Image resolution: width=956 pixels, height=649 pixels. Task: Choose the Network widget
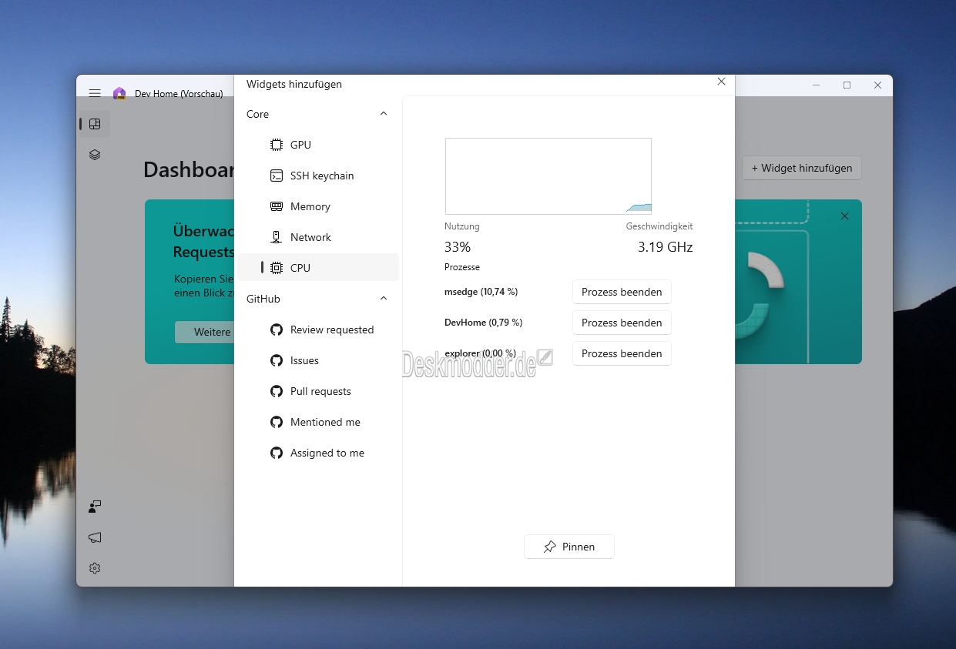point(318,237)
